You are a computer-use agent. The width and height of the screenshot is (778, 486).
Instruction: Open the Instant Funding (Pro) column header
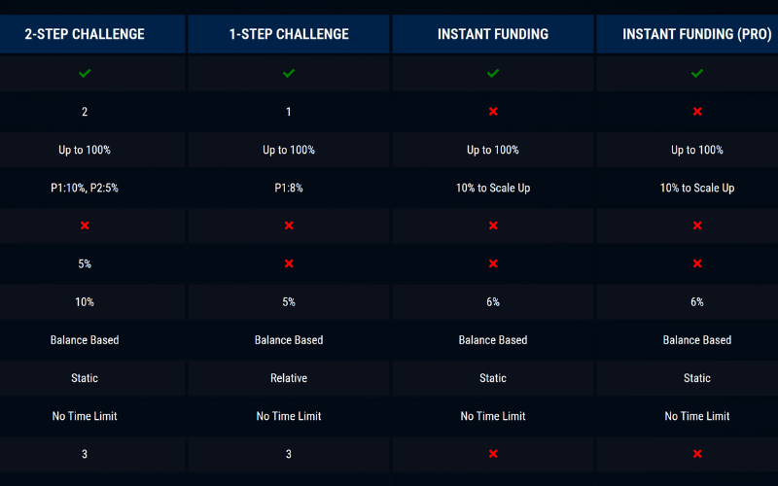point(697,34)
